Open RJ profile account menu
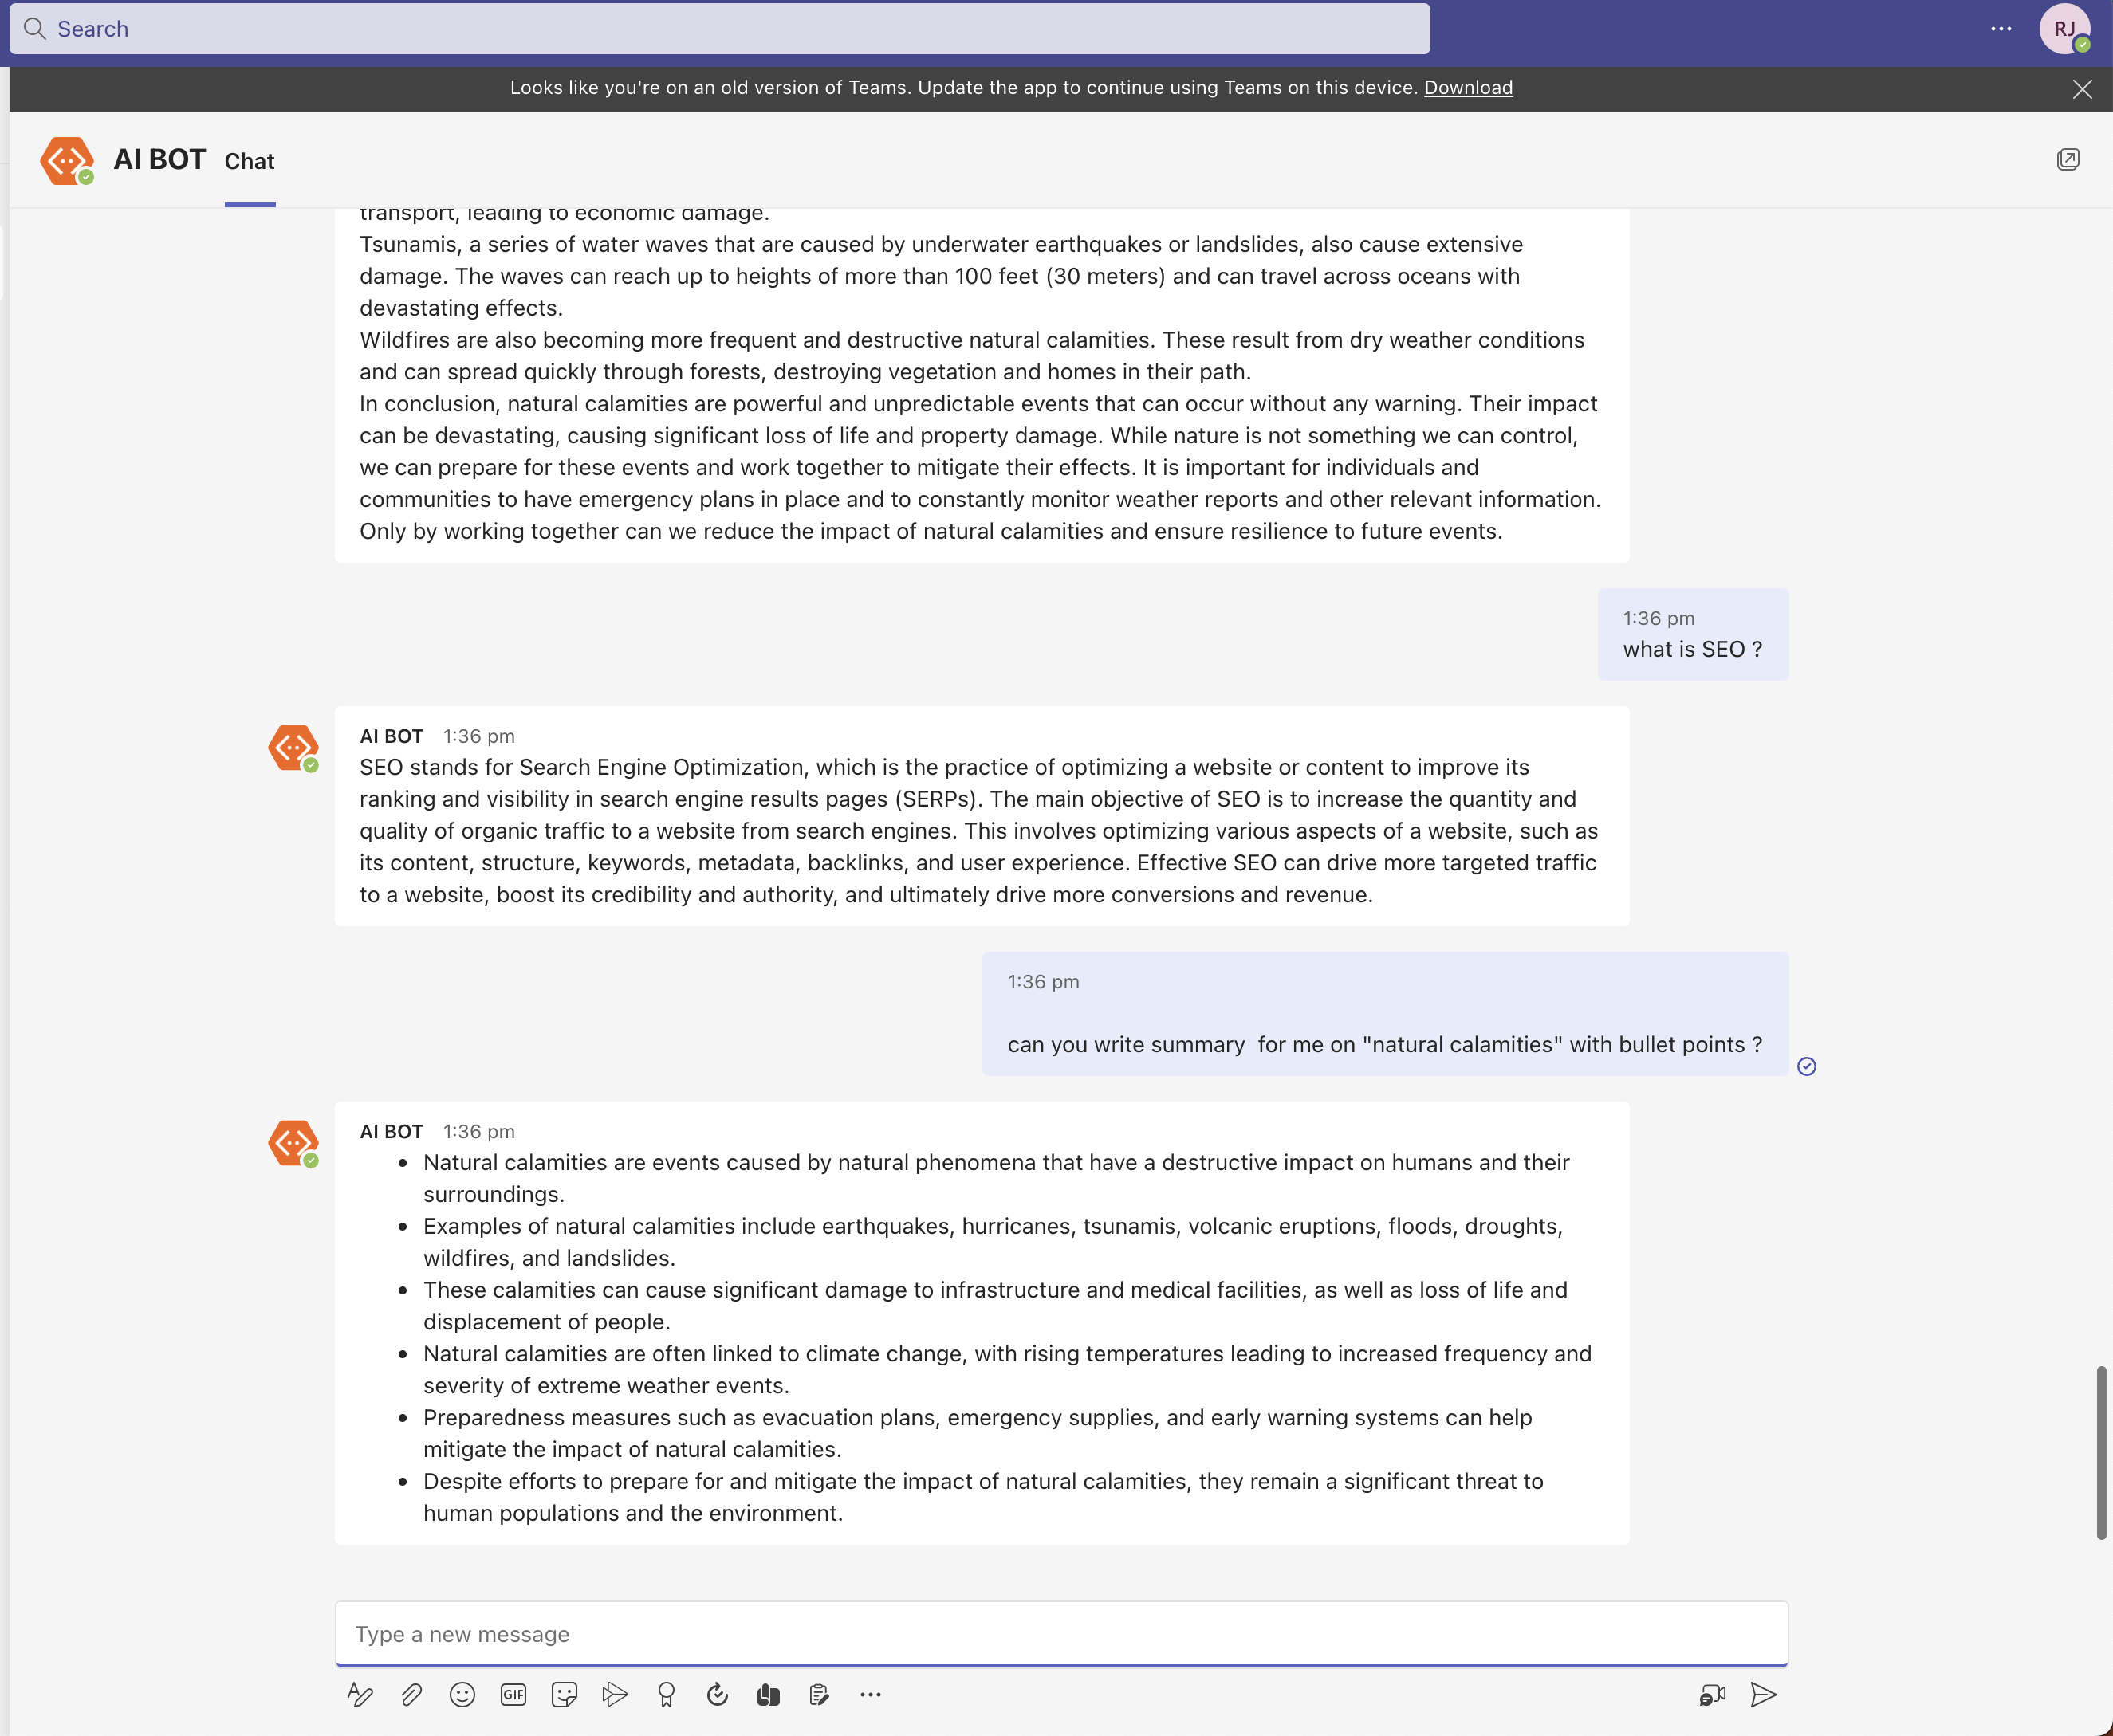Viewport: 2113px width, 1736px height. 2064,29
